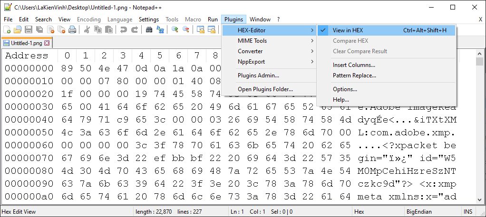
Task: Open the Window menu
Action: click(x=260, y=19)
